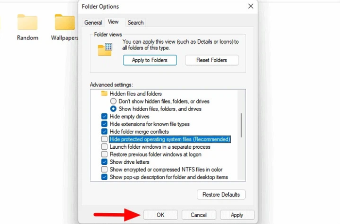
Task: Check Hide protected operating system files
Action: coord(104,139)
